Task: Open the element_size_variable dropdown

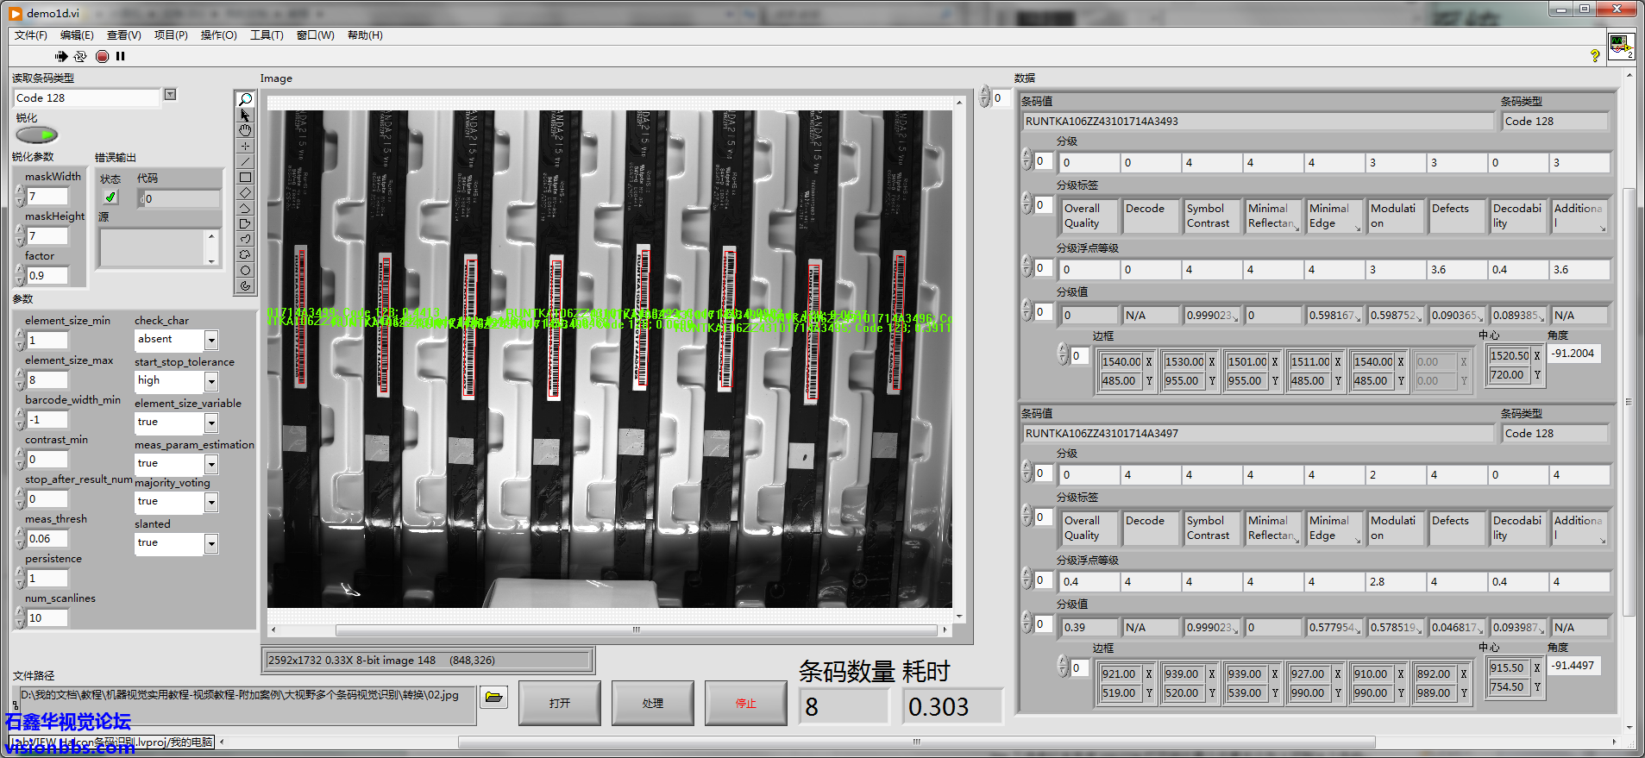Action: (211, 423)
